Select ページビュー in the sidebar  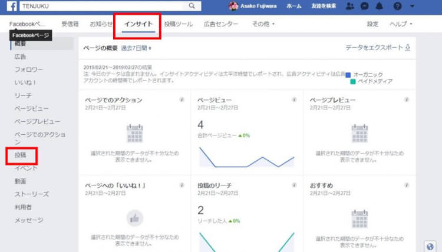click(x=32, y=108)
